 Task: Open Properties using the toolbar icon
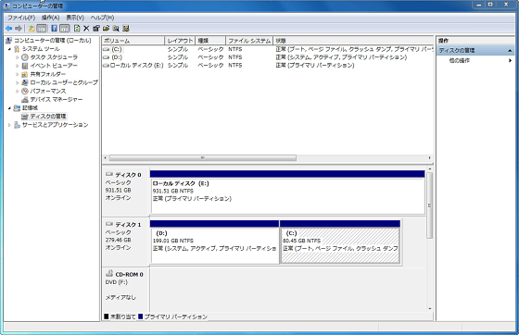96,29
